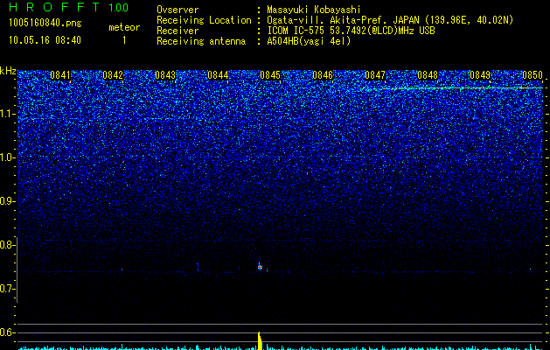This screenshot has height=350, width=550.
Task: Click the Receiving antenna label
Action: (x=201, y=41)
